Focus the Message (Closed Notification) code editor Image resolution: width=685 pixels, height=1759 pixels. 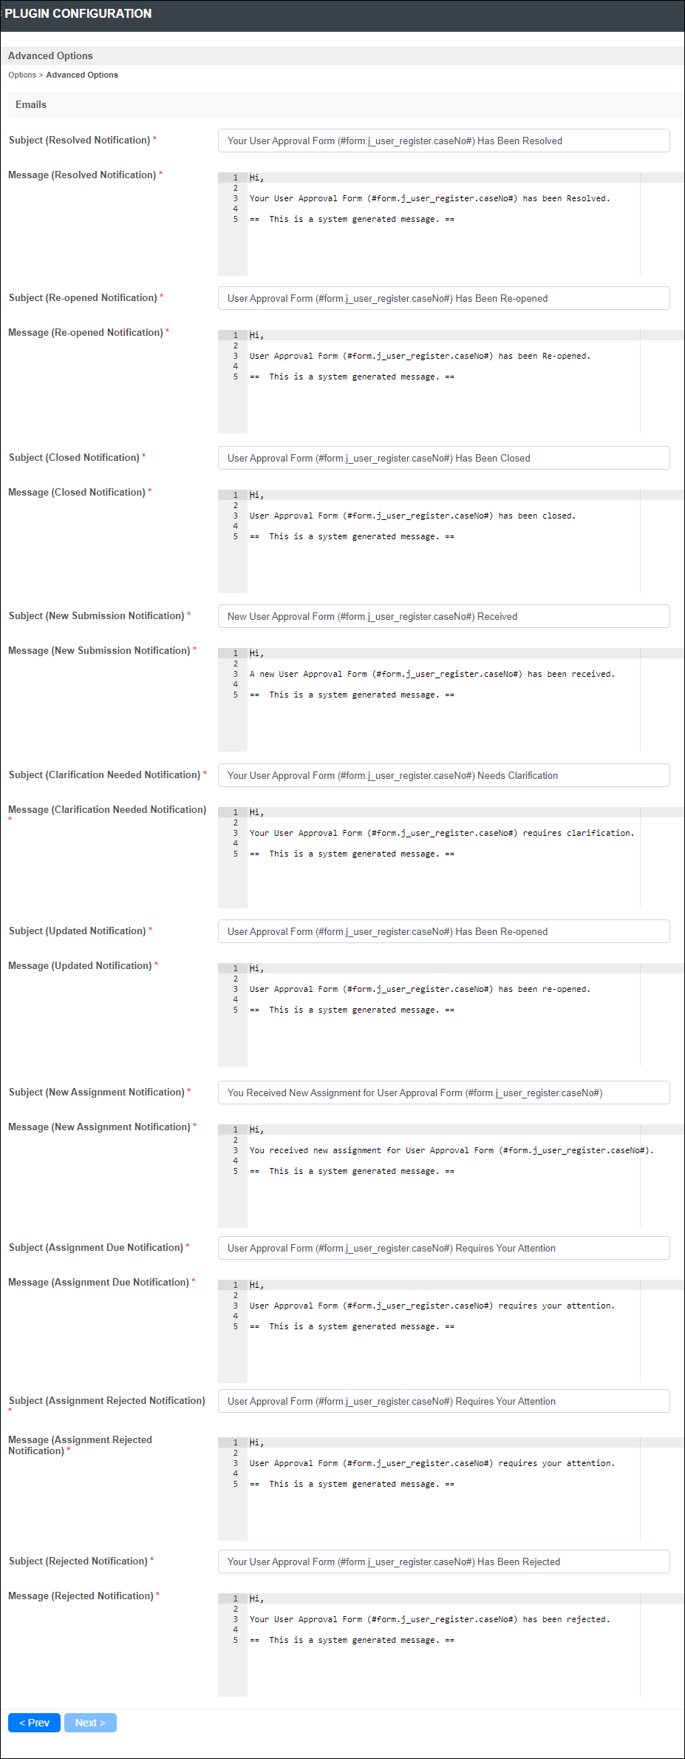[451, 541]
